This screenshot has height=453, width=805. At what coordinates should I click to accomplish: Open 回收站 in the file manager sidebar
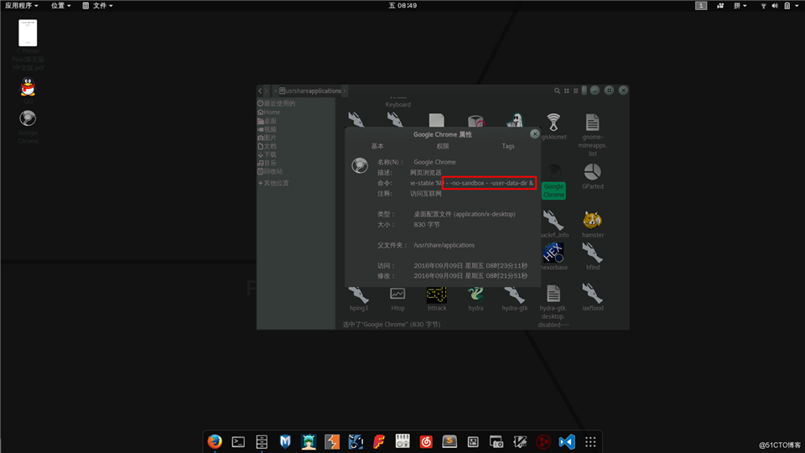[270, 171]
